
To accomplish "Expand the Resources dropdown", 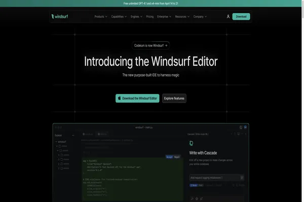I will [x=182, y=16].
